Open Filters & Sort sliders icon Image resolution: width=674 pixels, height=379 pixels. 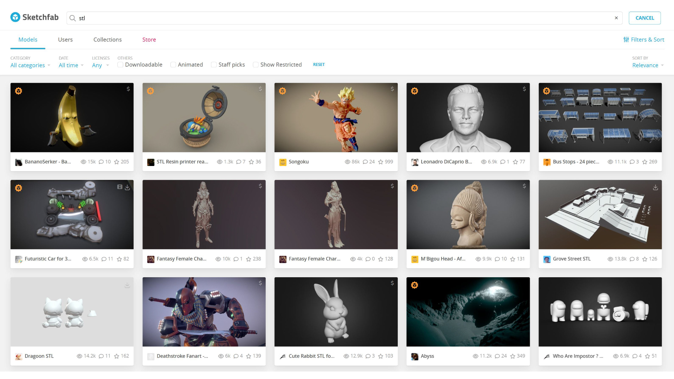(x=626, y=40)
